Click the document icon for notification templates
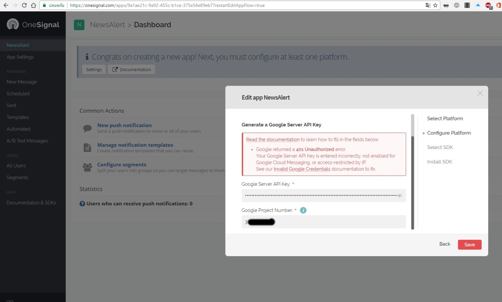The width and height of the screenshot is (502, 302). point(87,148)
